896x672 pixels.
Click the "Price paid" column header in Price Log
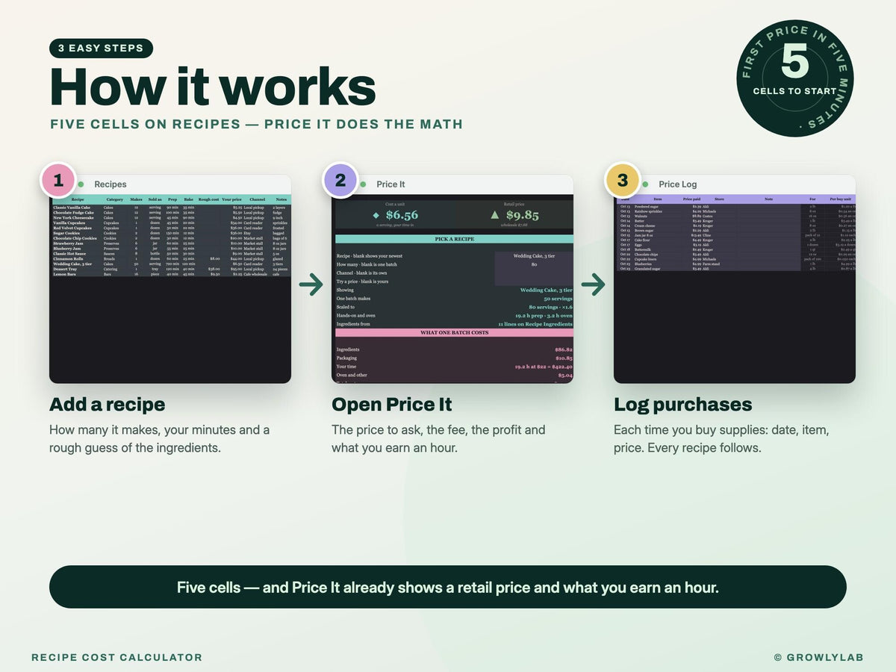692,199
